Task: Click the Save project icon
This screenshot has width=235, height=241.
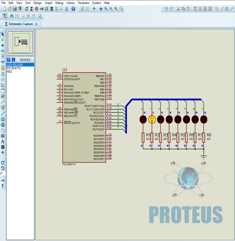Action: point(14,9)
